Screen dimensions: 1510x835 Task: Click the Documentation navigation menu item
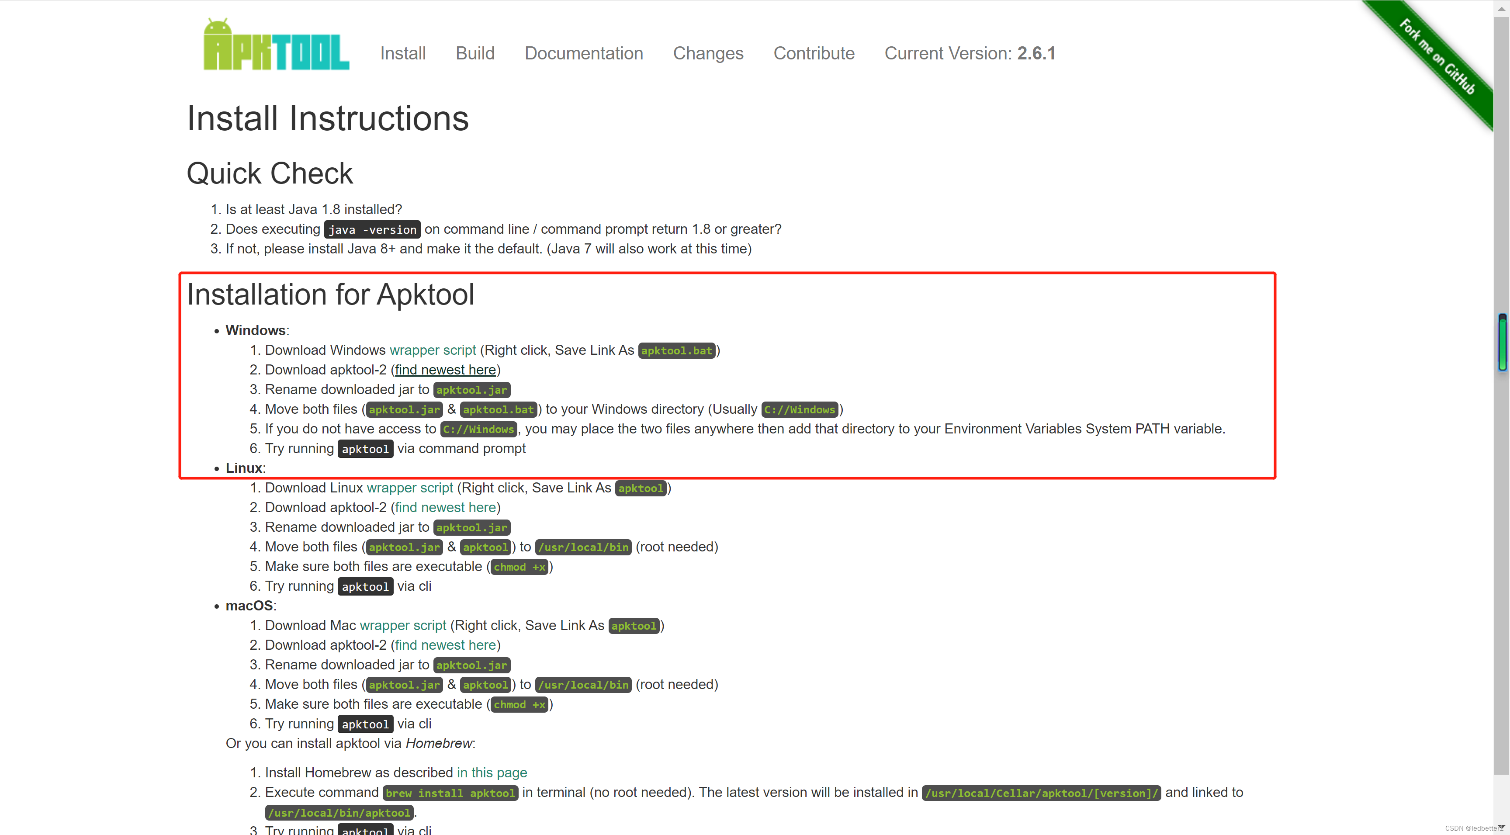point(584,53)
